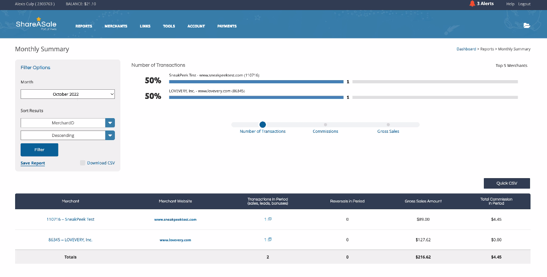
Task: Click the Number of Transactions label link
Action: click(x=263, y=131)
